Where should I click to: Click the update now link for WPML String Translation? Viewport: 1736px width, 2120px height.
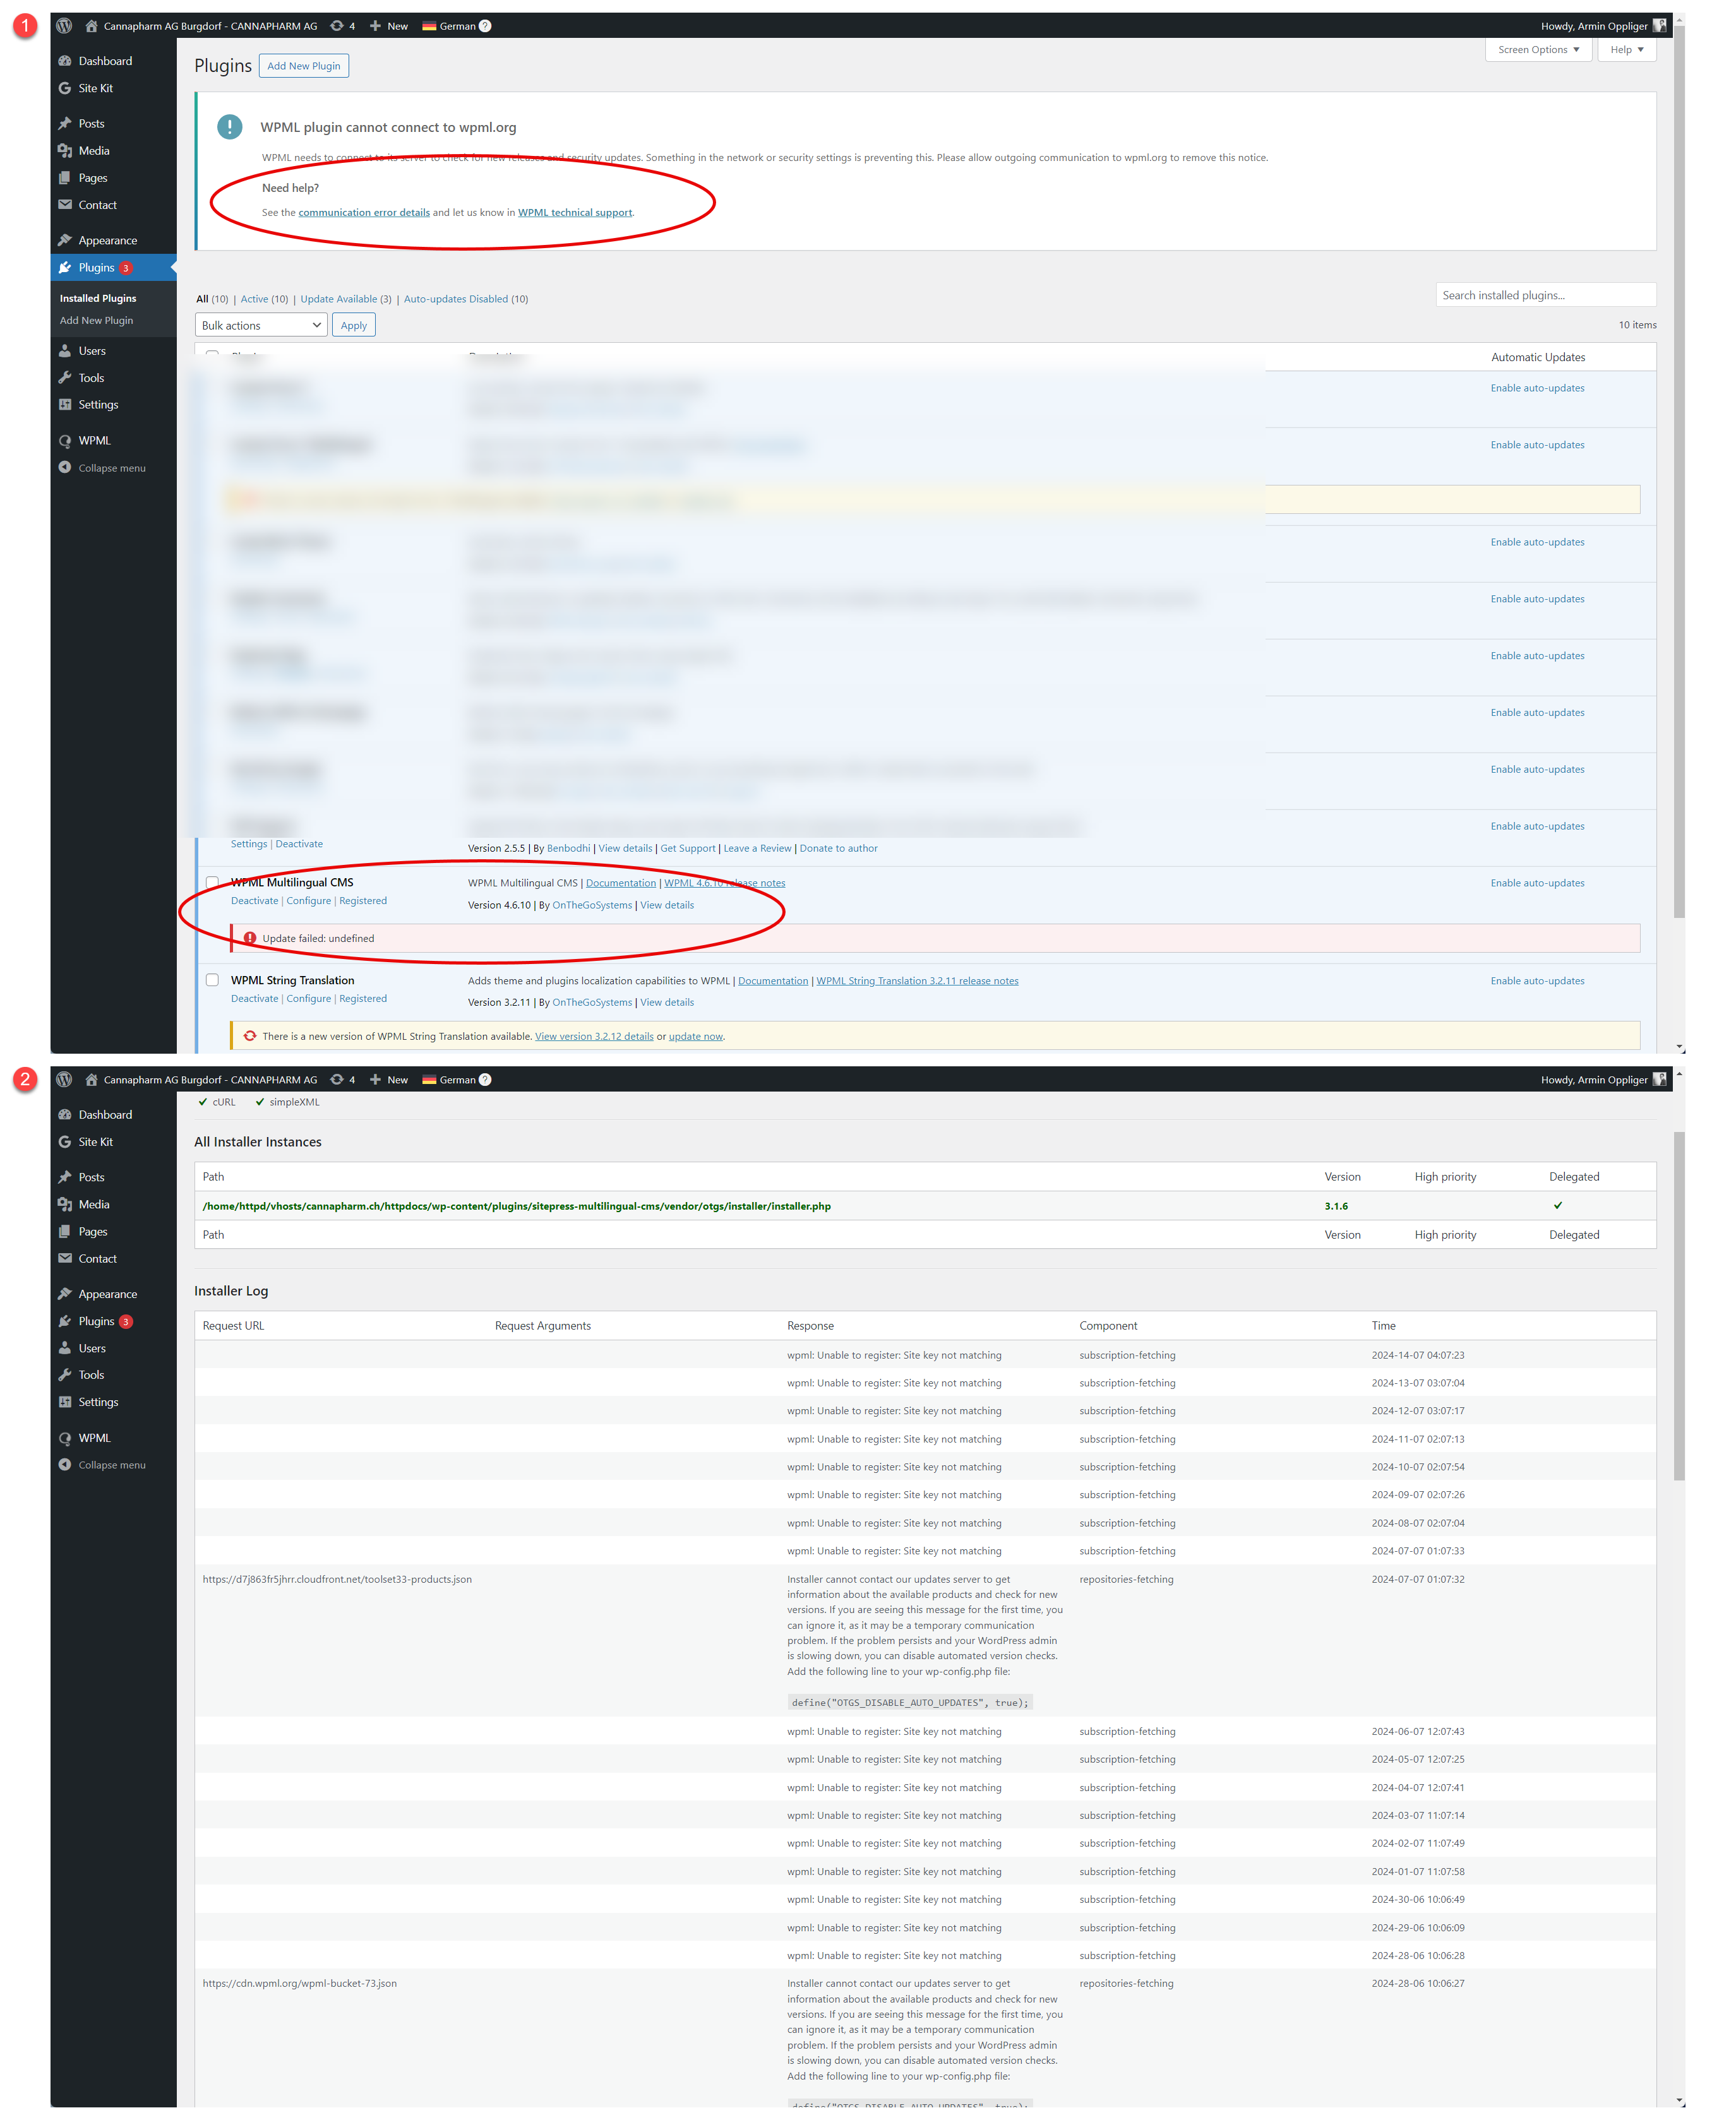pyautogui.click(x=696, y=1037)
